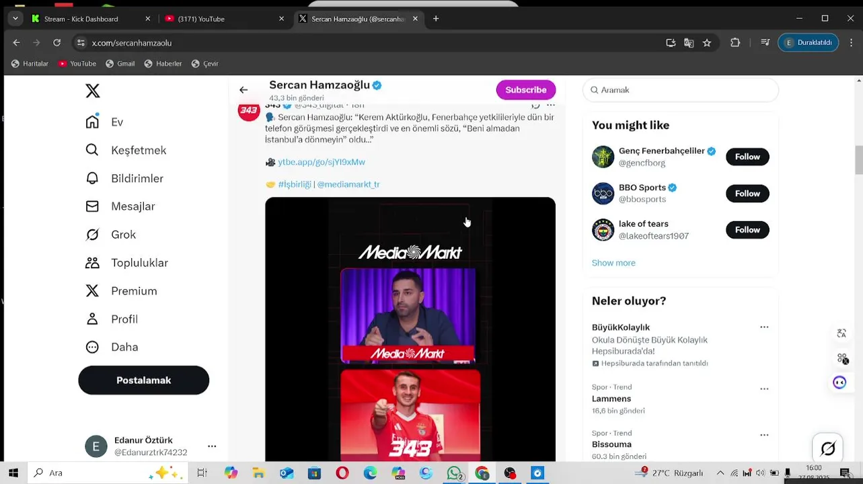This screenshot has width=863, height=484.
Task: Reload the current page
Action: (57, 43)
